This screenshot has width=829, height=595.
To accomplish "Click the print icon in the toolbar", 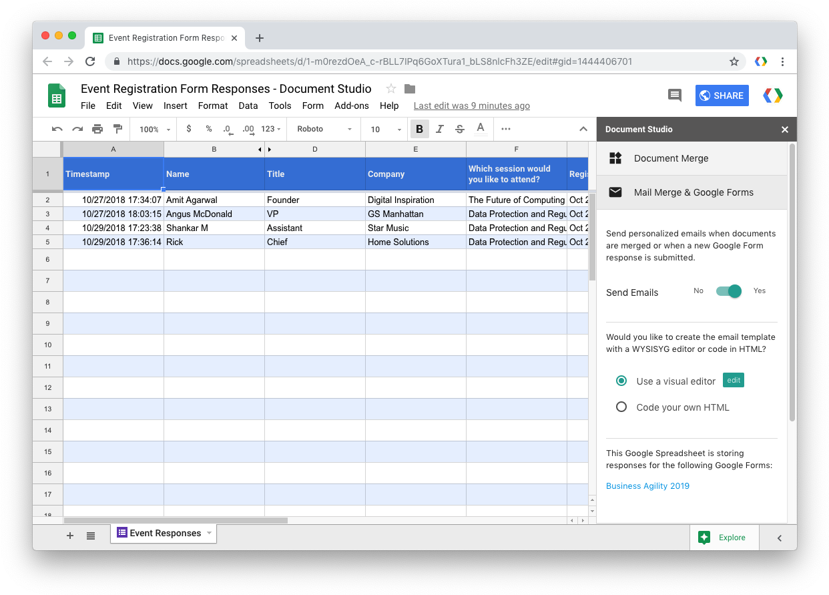I will pyautogui.click(x=98, y=129).
